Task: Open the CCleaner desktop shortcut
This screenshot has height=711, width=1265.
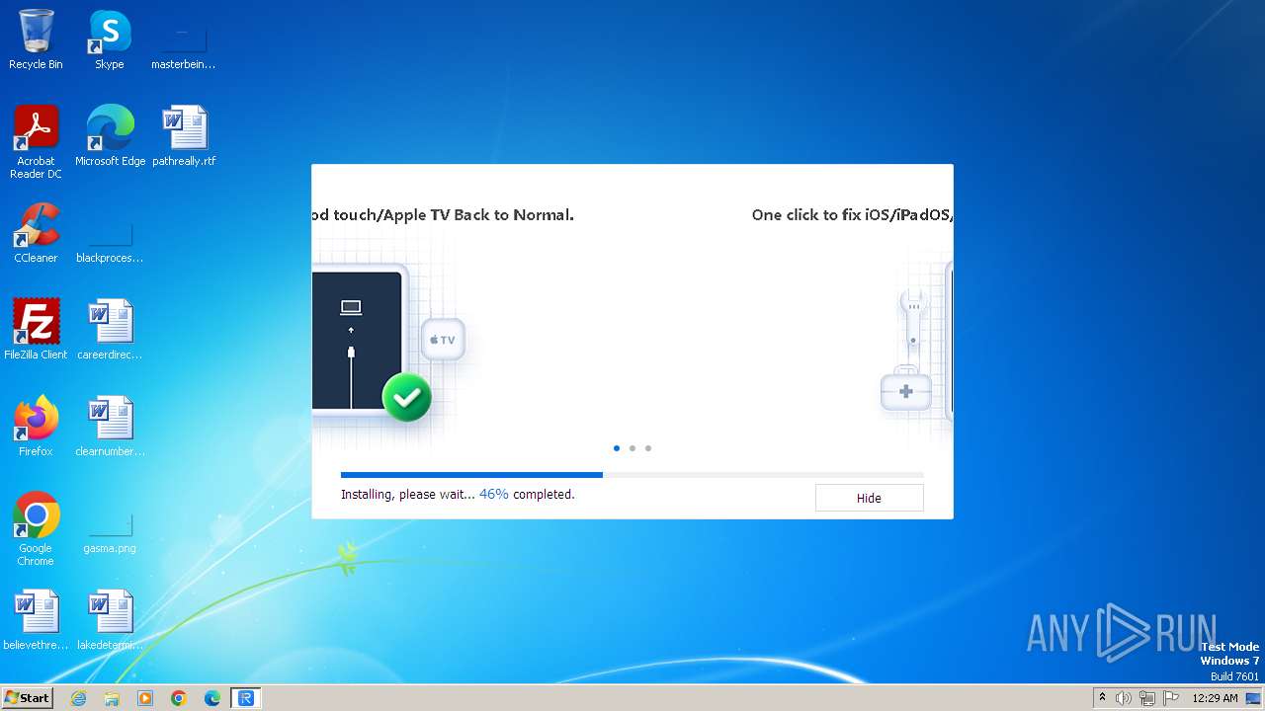Action: coord(36,233)
